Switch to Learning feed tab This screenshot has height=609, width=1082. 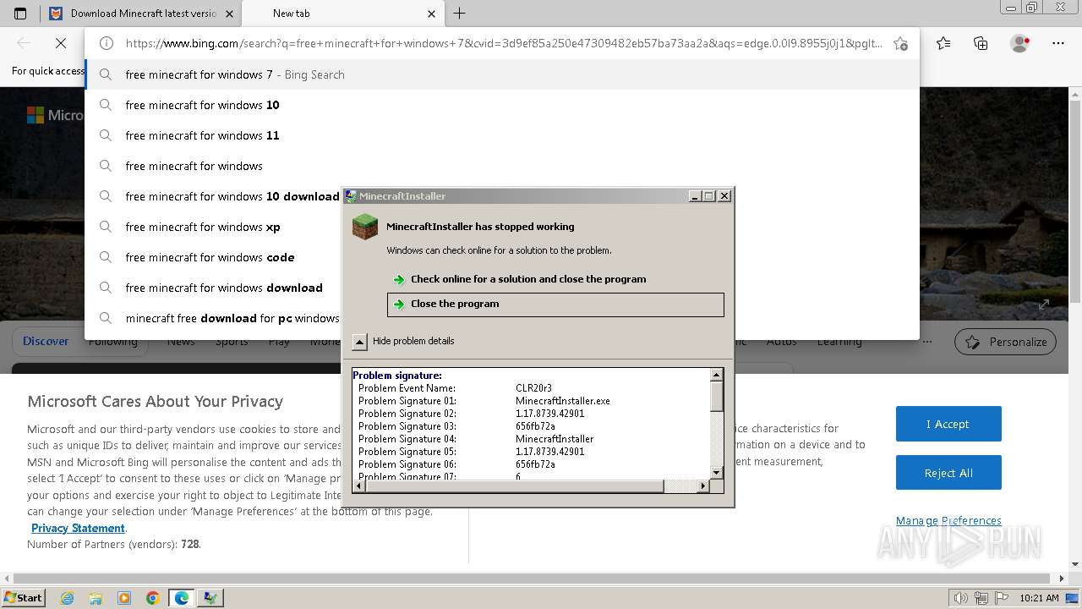pos(839,342)
